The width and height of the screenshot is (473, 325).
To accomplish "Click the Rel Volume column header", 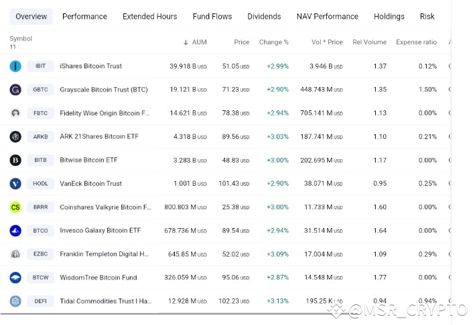I will (369, 42).
